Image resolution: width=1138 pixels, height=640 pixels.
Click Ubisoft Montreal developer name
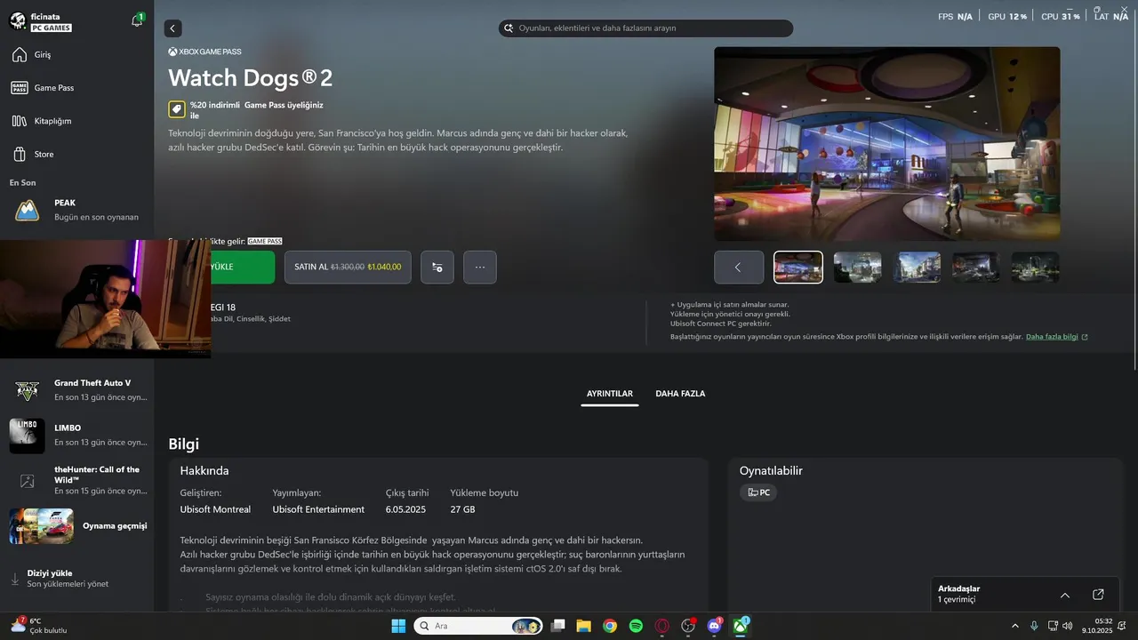215,509
